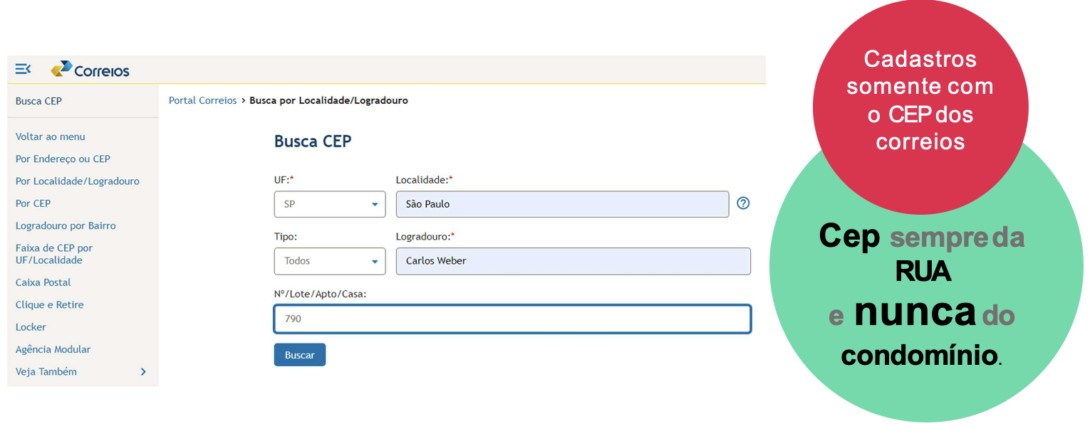Select Agência Modular in sidebar
The image size is (1090, 431).
pyautogui.click(x=53, y=349)
